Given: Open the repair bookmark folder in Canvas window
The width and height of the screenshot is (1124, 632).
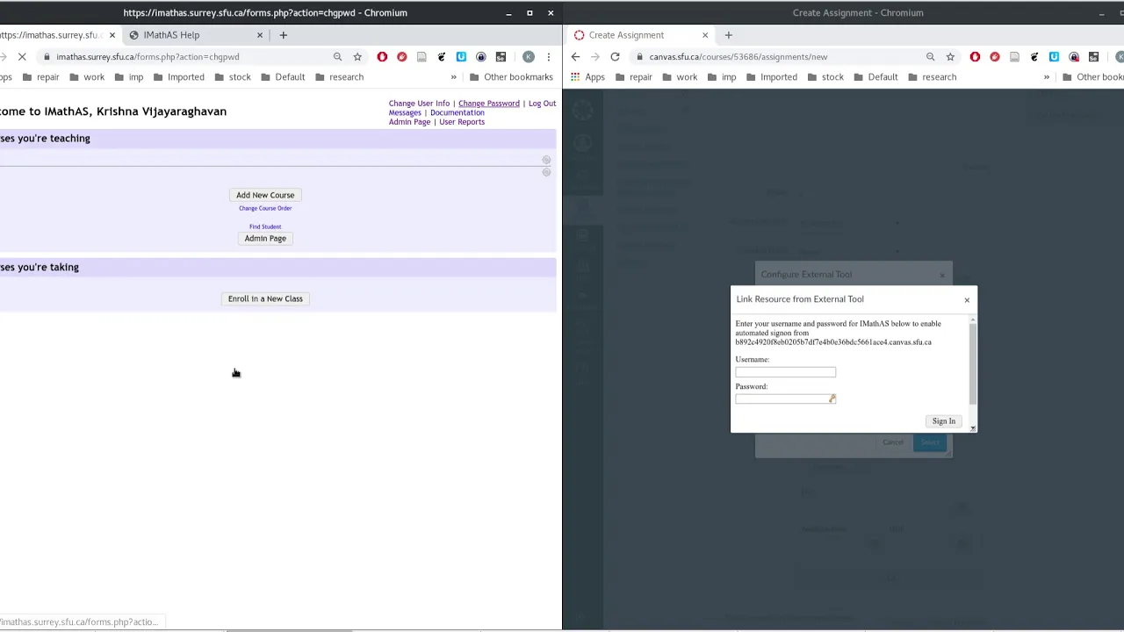Looking at the screenshot, I should [x=633, y=77].
